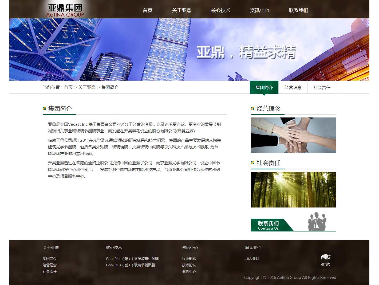Open footer link 社会责任
The width and height of the screenshot is (379, 285).
coord(50,271)
